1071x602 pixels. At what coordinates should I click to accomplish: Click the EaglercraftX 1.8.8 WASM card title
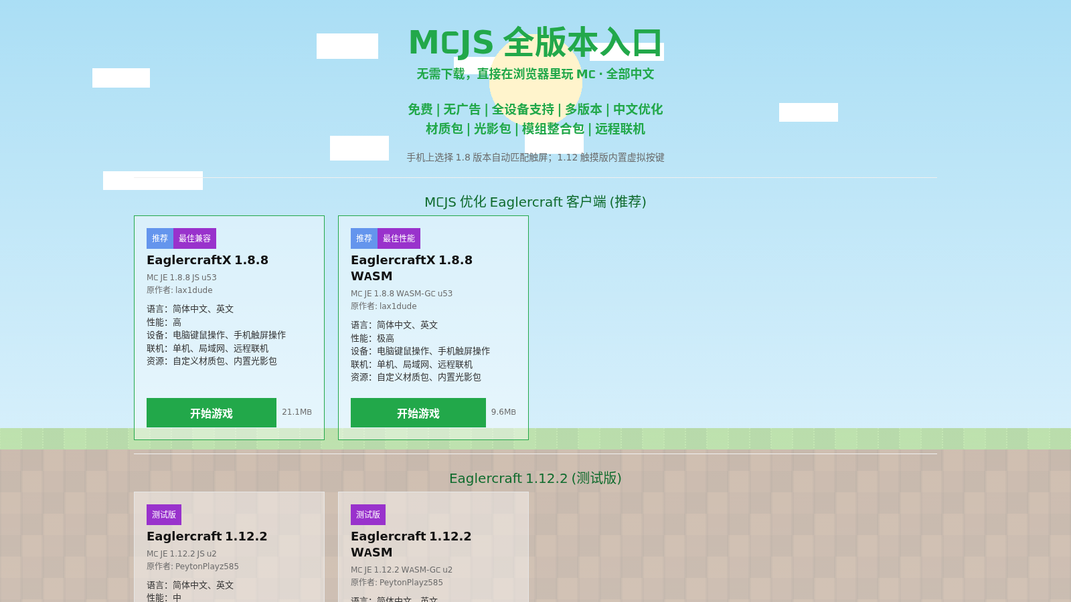(412, 268)
